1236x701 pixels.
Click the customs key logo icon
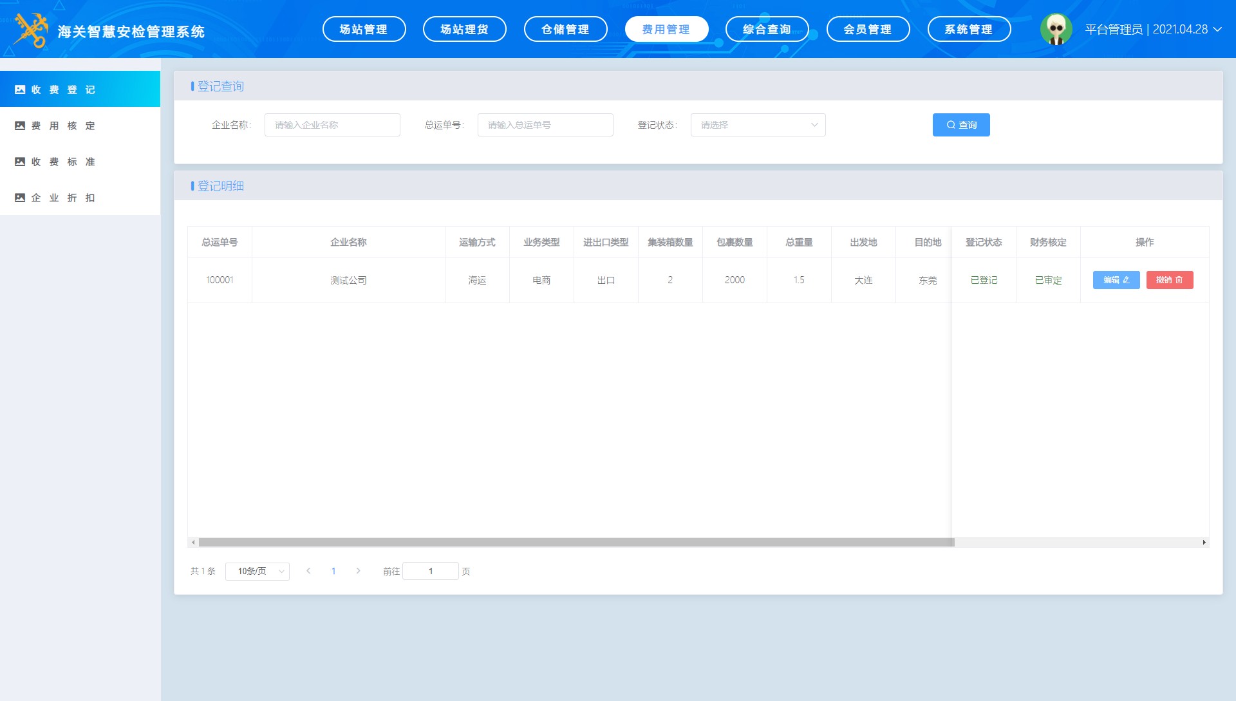click(31, 30)
